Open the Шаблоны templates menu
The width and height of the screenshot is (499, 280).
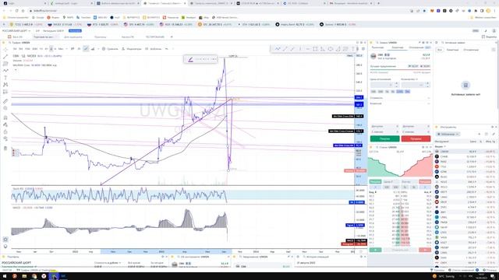point(154,49)
